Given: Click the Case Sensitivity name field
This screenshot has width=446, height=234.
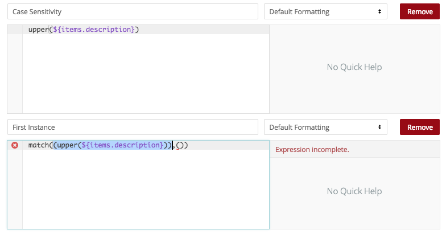Looking at the screenshot, I should pyautogui.click(x=133, y=11).
